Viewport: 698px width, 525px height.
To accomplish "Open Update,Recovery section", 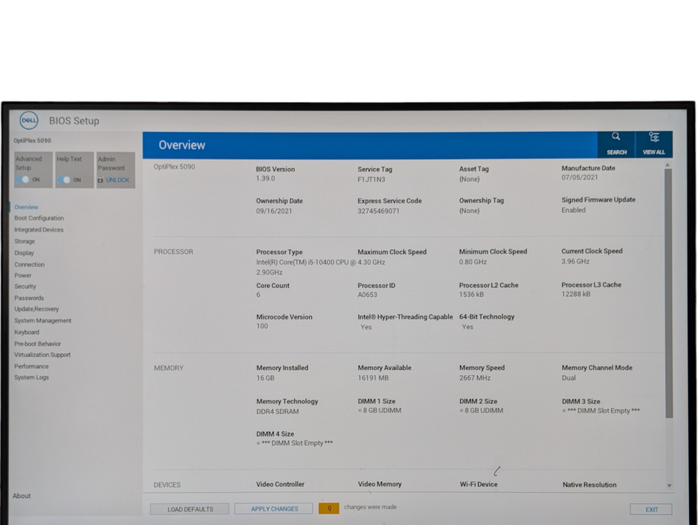I will 37,309.
